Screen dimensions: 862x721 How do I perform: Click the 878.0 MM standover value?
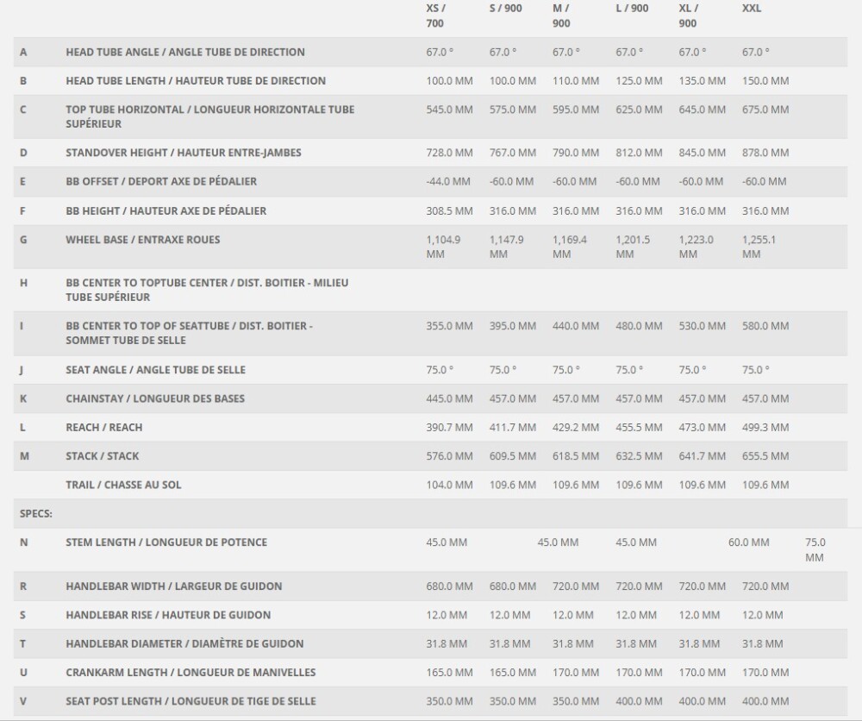click(765, 153)
